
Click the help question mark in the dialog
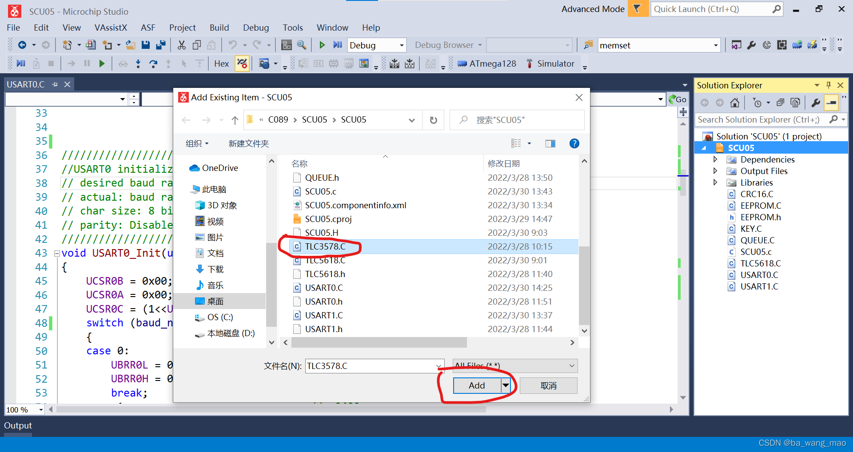pyautogui.click(x=574, y=143)
